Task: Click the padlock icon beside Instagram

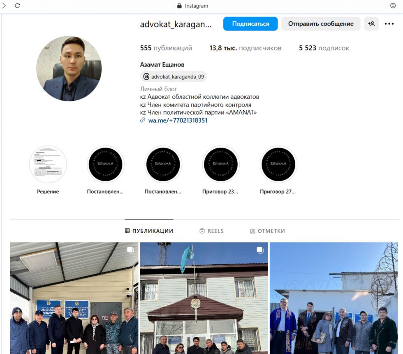Action: (x=179, y=6)
